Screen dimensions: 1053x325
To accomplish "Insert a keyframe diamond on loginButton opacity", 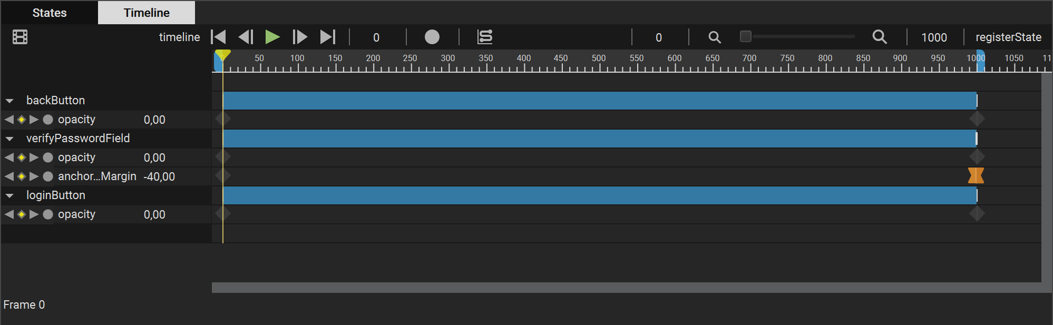I will 21,214.
